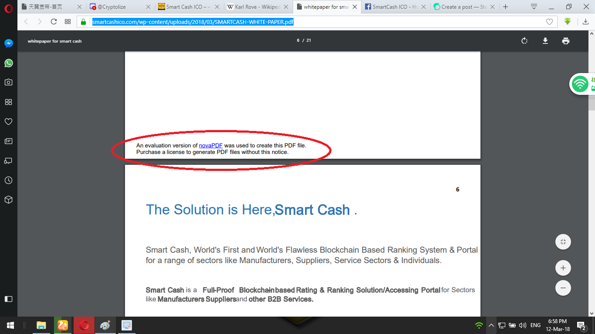Download the PDF from the viewer toolbar
This screenshot has height=334, width=595.
pos(545,41)
